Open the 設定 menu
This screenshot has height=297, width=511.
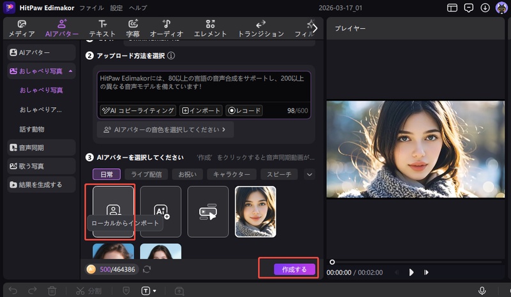coord(116,8)
